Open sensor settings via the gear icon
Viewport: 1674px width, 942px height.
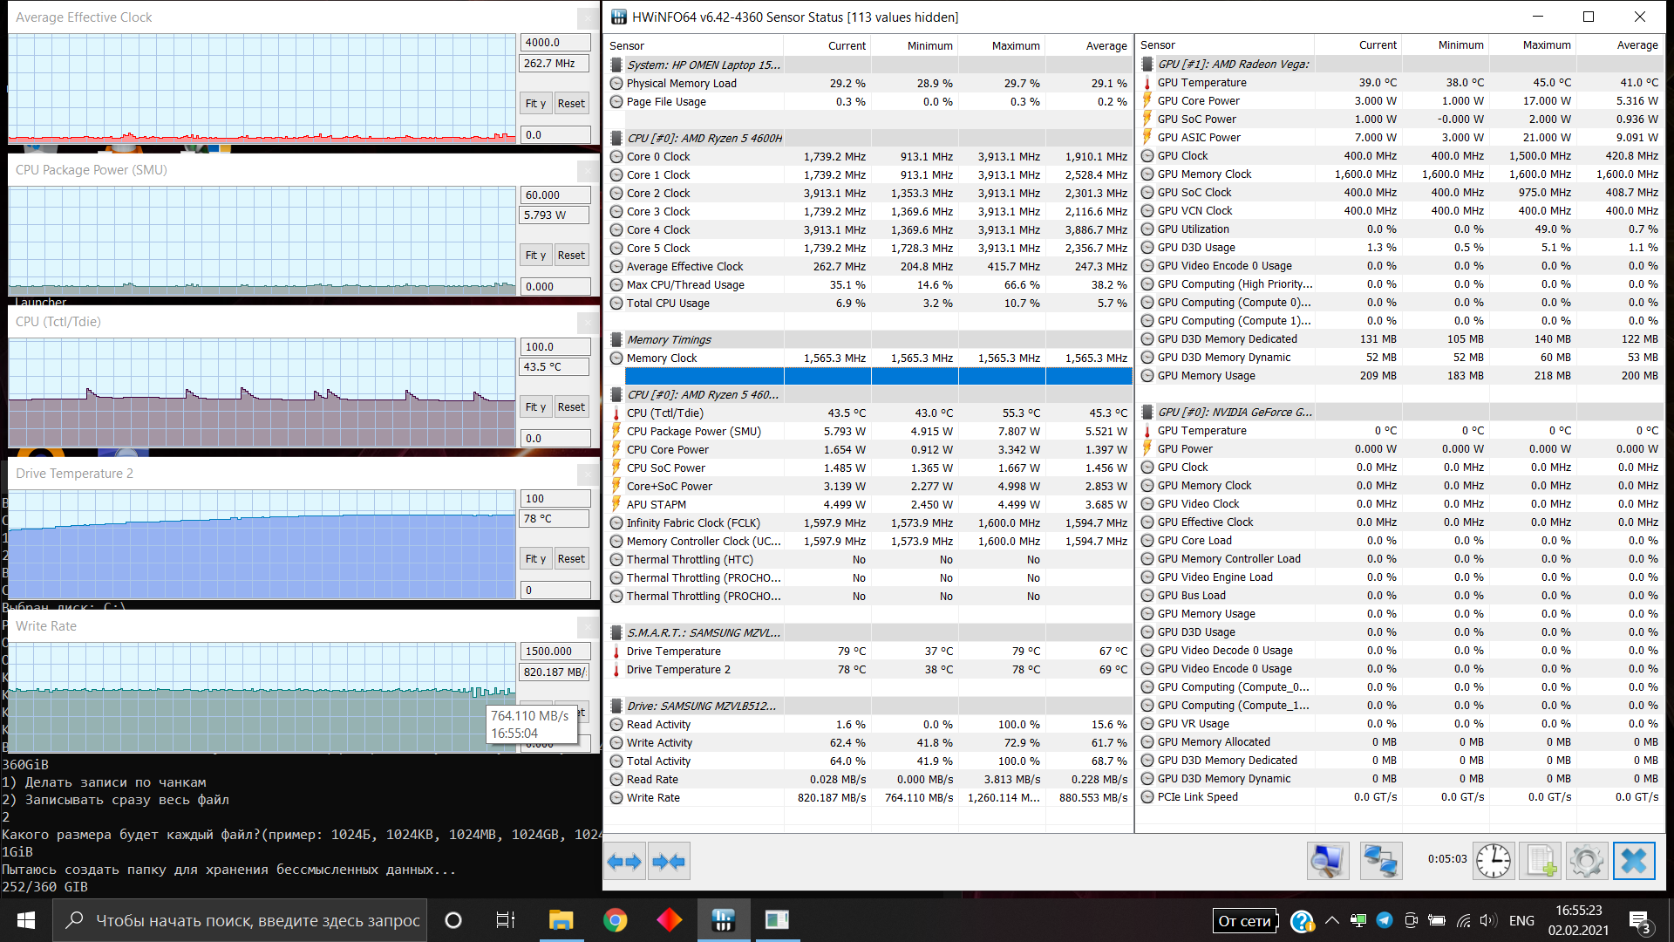pos(1586,862)
